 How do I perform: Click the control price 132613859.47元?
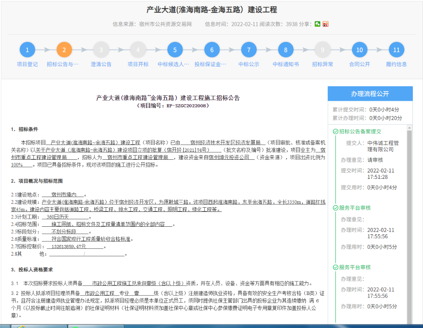point(69,246)
